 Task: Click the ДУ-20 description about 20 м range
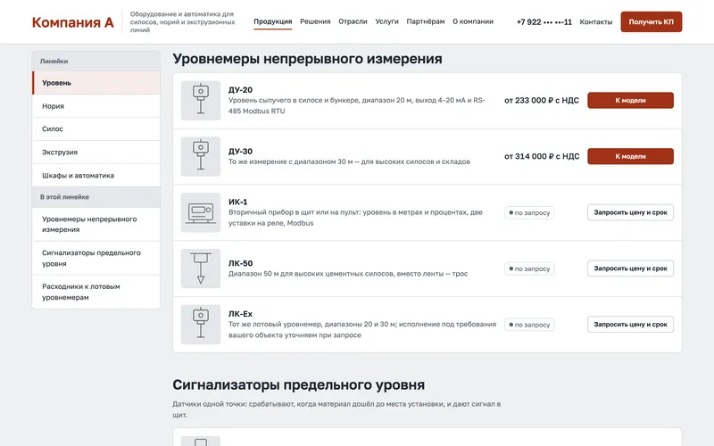point(357,105)
